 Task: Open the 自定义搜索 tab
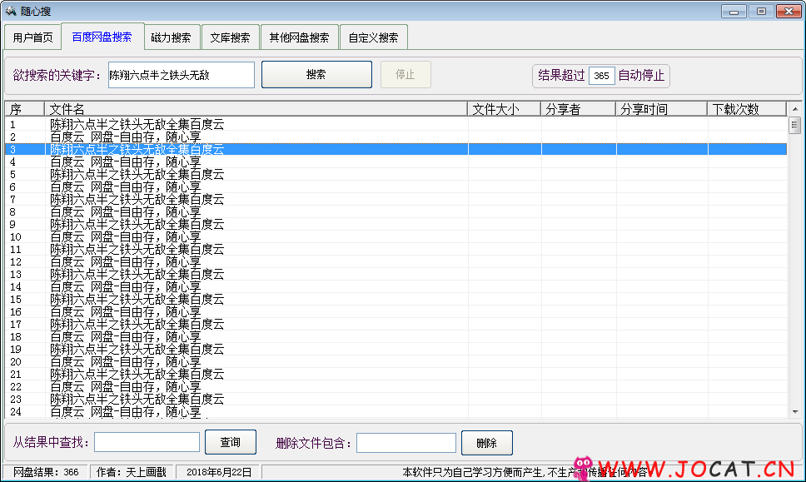373,37
